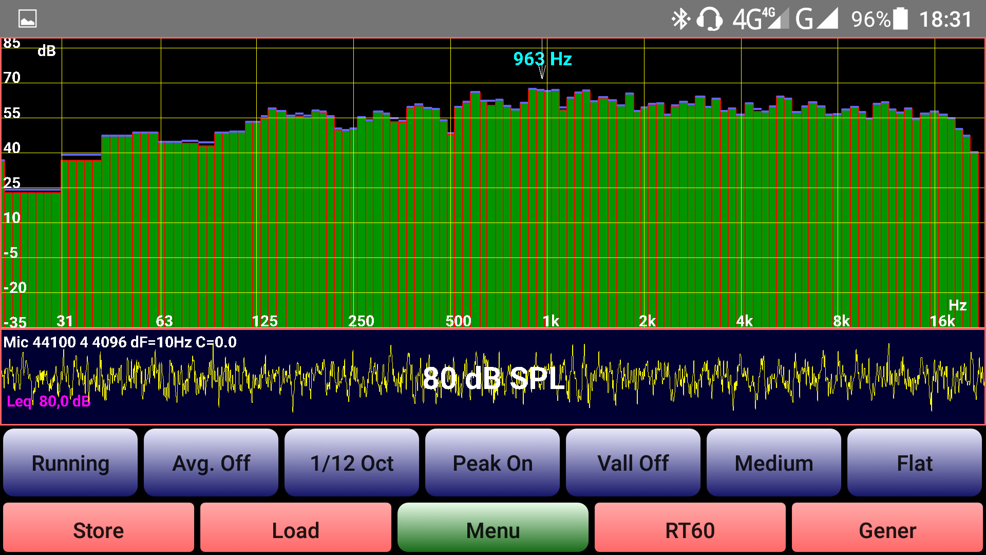Tap the Load button
This screenshot has height=555, width=986.
coord(296,528)
